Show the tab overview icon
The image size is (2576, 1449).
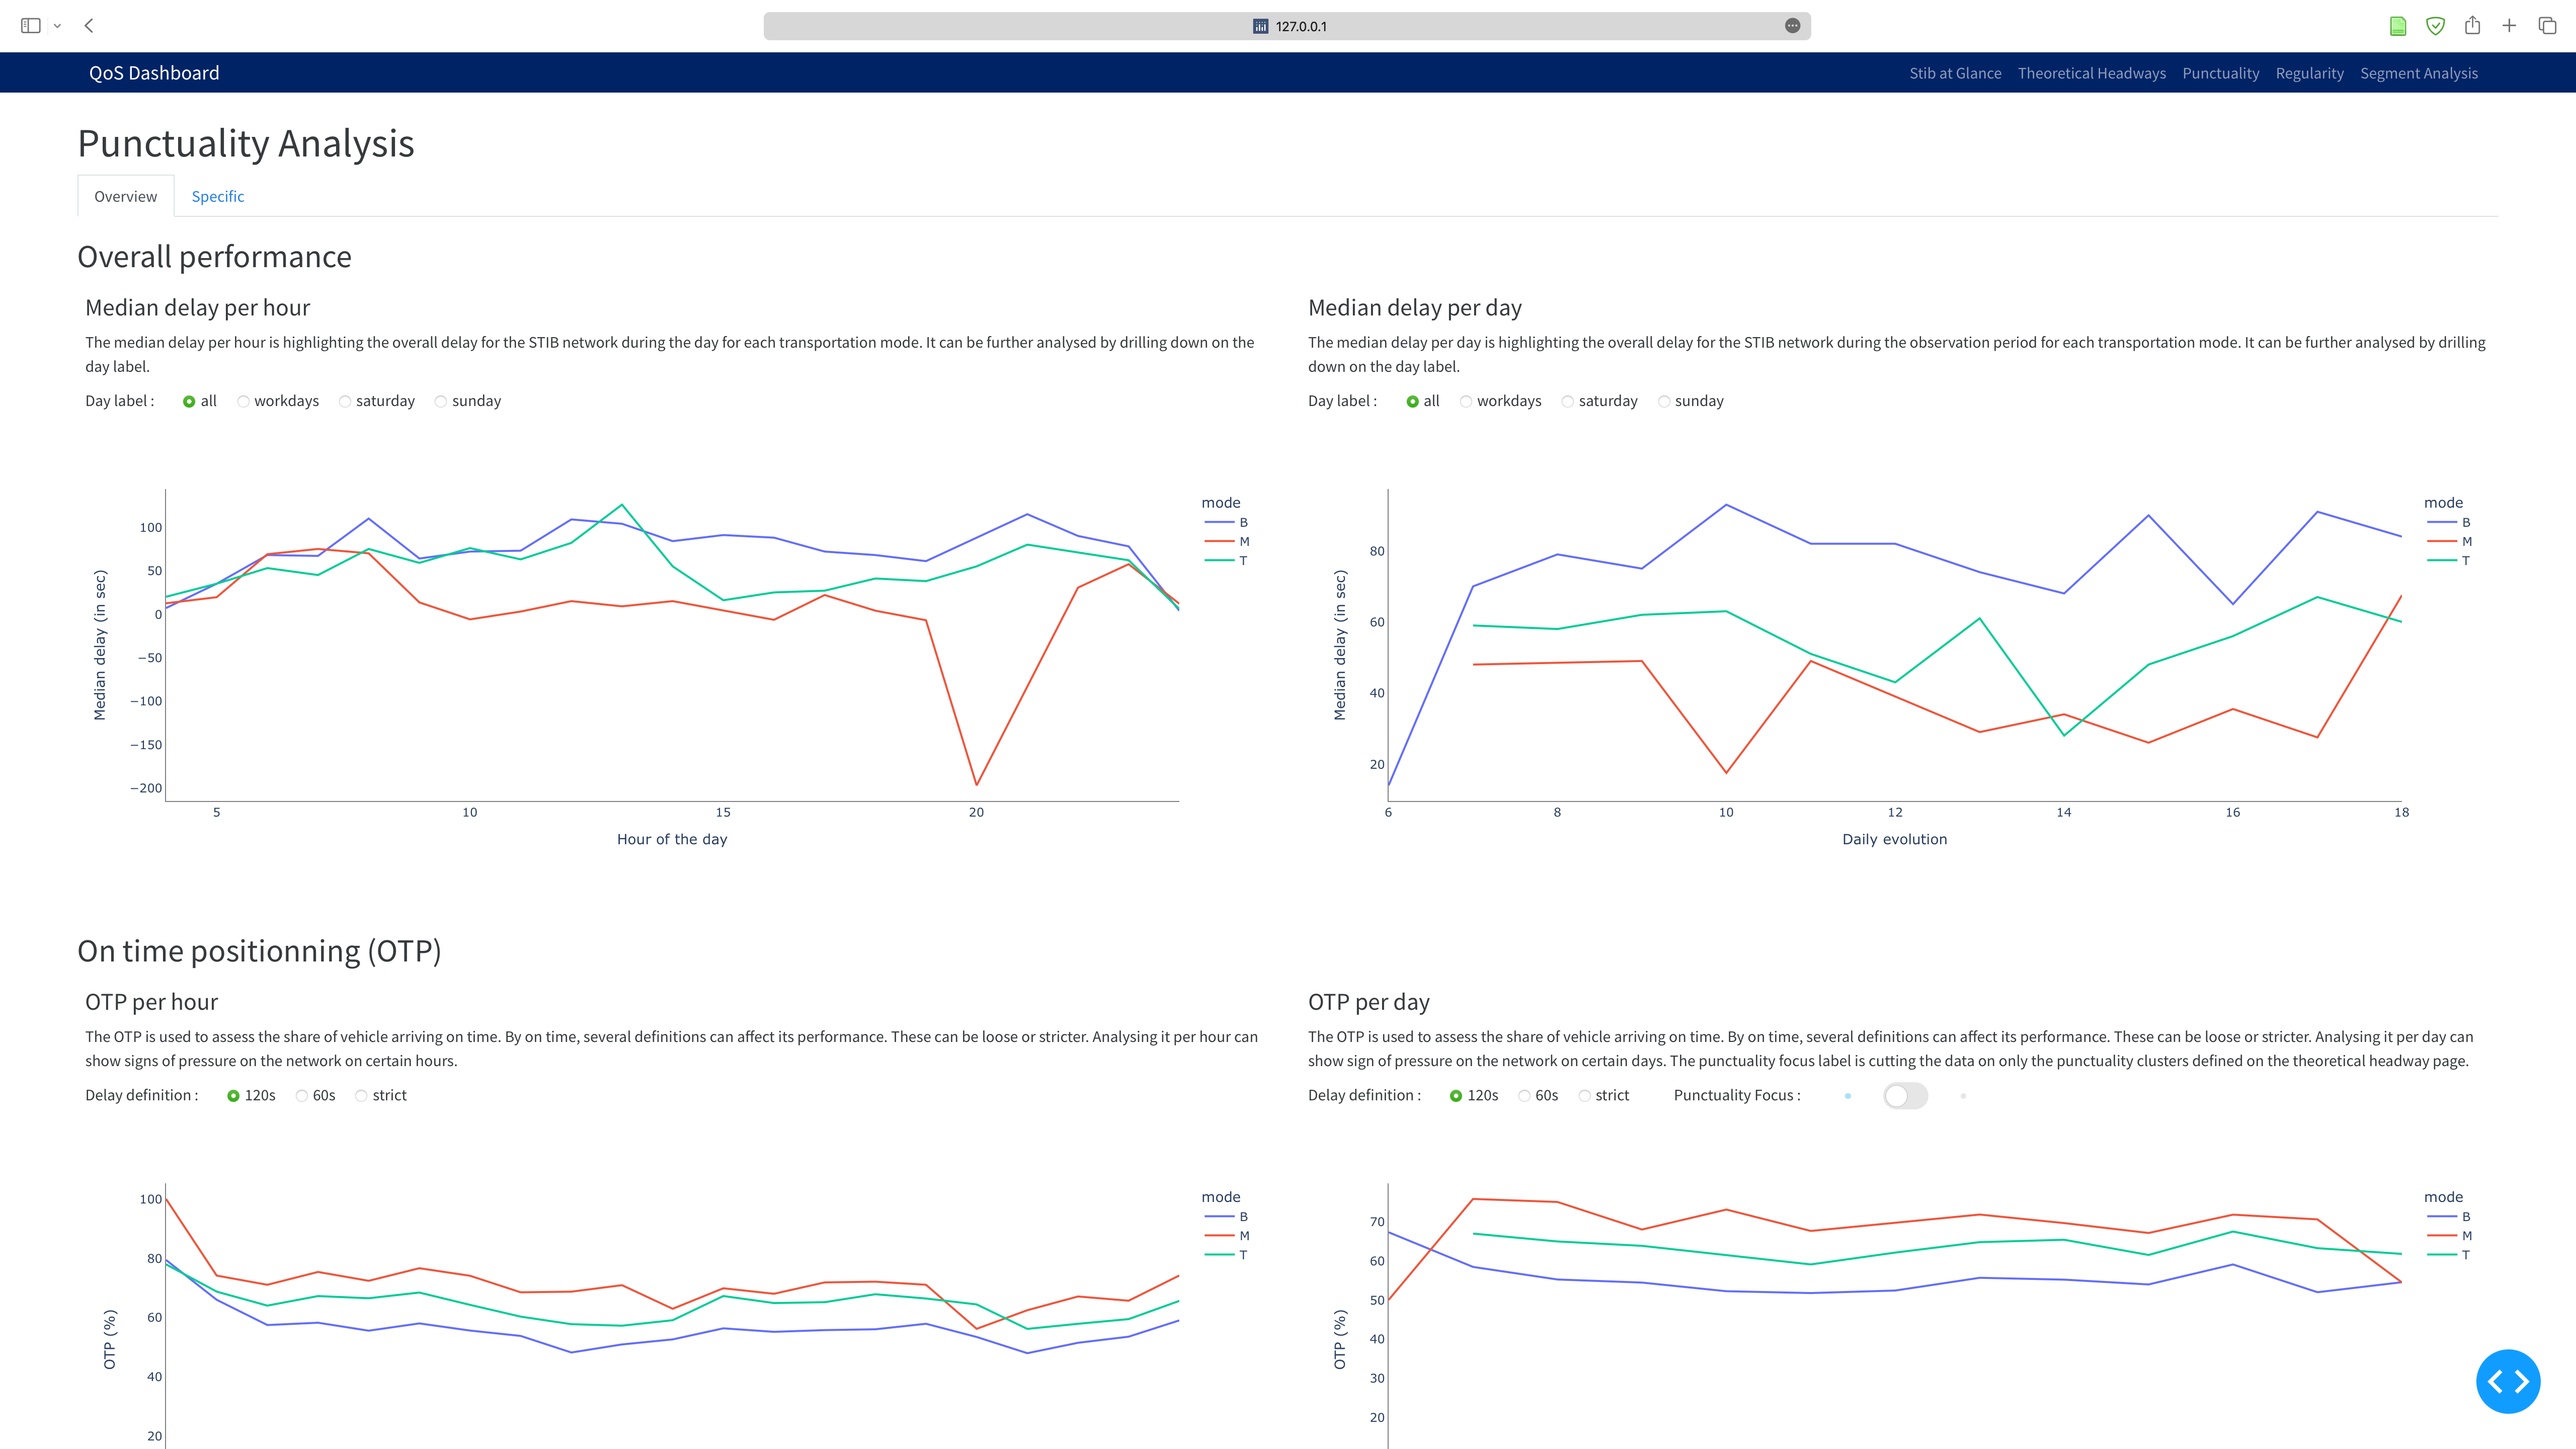click(2547, 26)
